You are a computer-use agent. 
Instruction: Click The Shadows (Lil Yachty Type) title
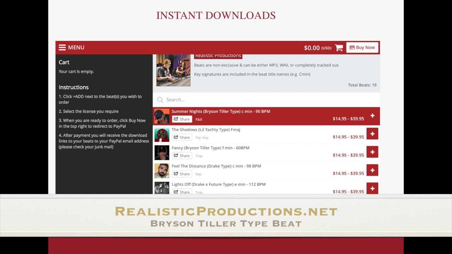[206, 129]
